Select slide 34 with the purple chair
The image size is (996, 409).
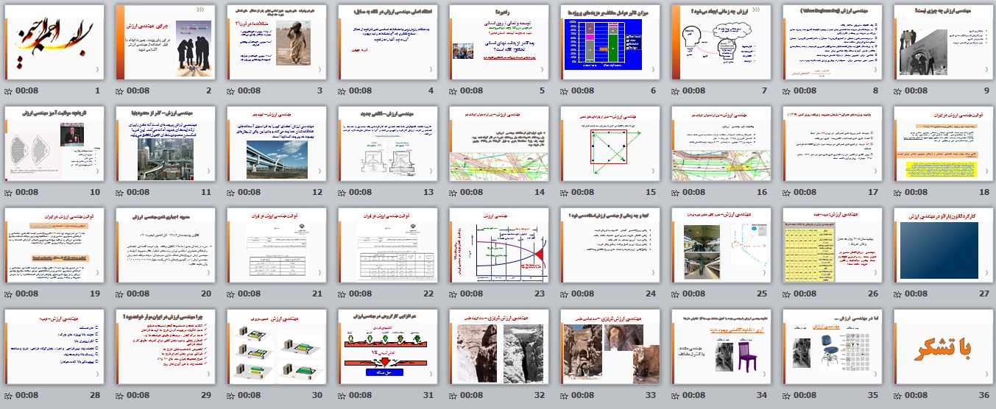click(721, 347)
